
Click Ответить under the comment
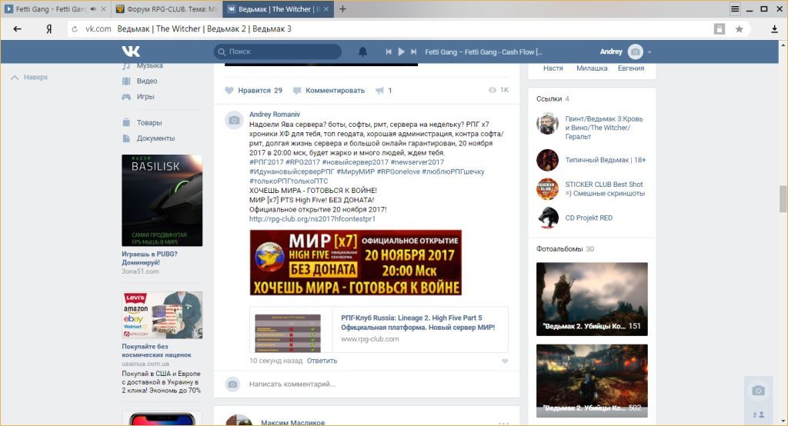(x=322, y=361)
